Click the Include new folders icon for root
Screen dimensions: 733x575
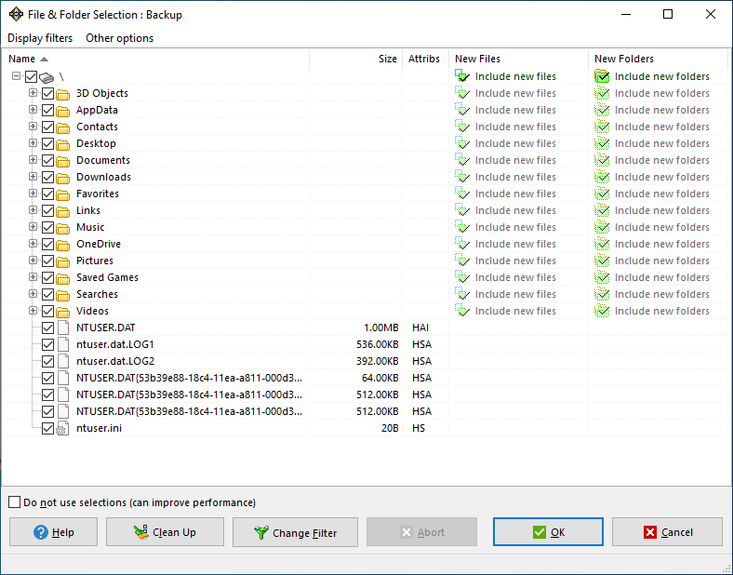tap(602, 76)
